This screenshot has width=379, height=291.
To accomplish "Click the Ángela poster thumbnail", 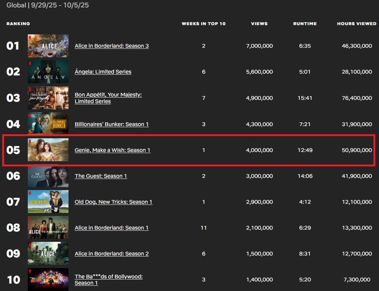I will (x=48, y=72).
